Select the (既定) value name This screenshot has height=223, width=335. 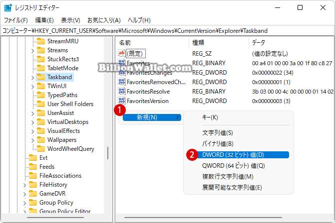(136, 53)
